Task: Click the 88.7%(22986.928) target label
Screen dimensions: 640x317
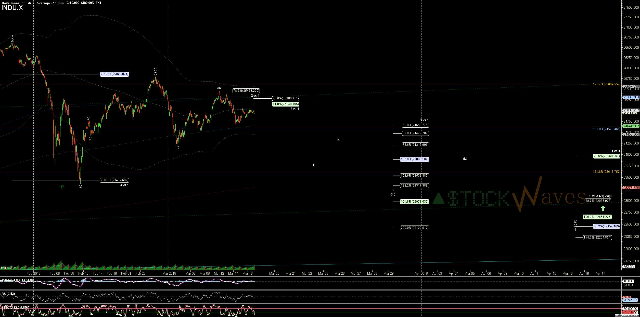Action: [x=598, y=201]
